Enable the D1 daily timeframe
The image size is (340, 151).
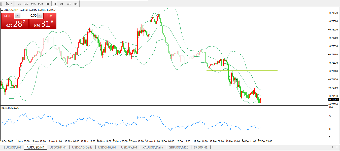pyautogui.click(x=61, y=4)
